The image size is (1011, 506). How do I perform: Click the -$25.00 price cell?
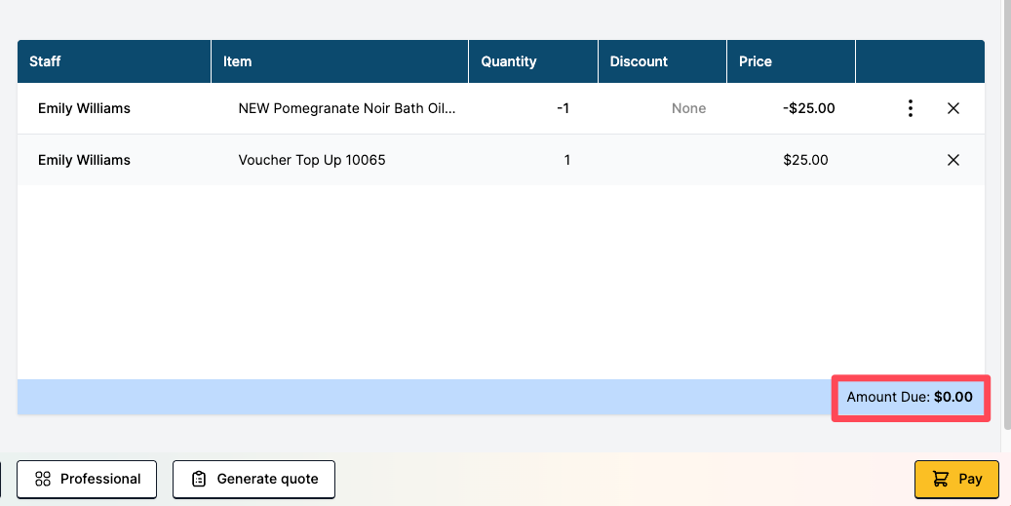click(808, 108)
